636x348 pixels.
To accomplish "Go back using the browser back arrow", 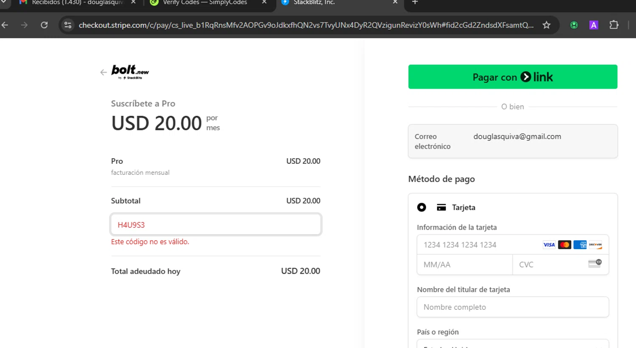I will point(5,25).
